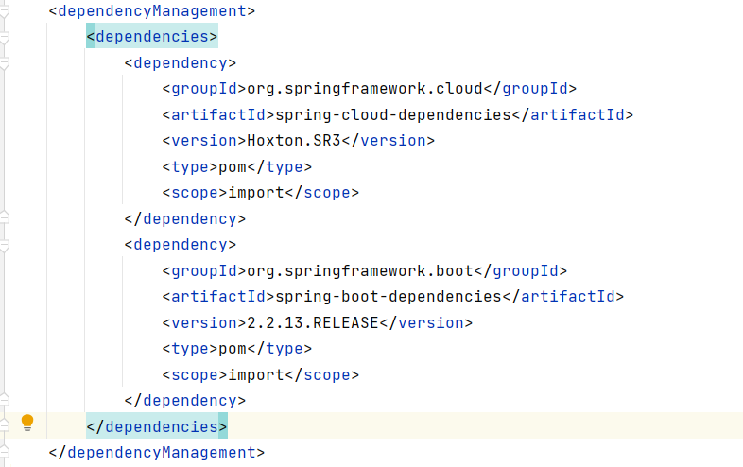Place cursor in opening dependencyManagement tag
Image resolution: width=743 pixels, height=467 pixels.
pyautogui.click(x=151, y=11)
